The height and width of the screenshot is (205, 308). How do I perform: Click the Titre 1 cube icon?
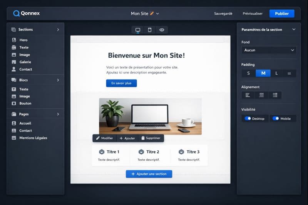(x=102, y=152)
